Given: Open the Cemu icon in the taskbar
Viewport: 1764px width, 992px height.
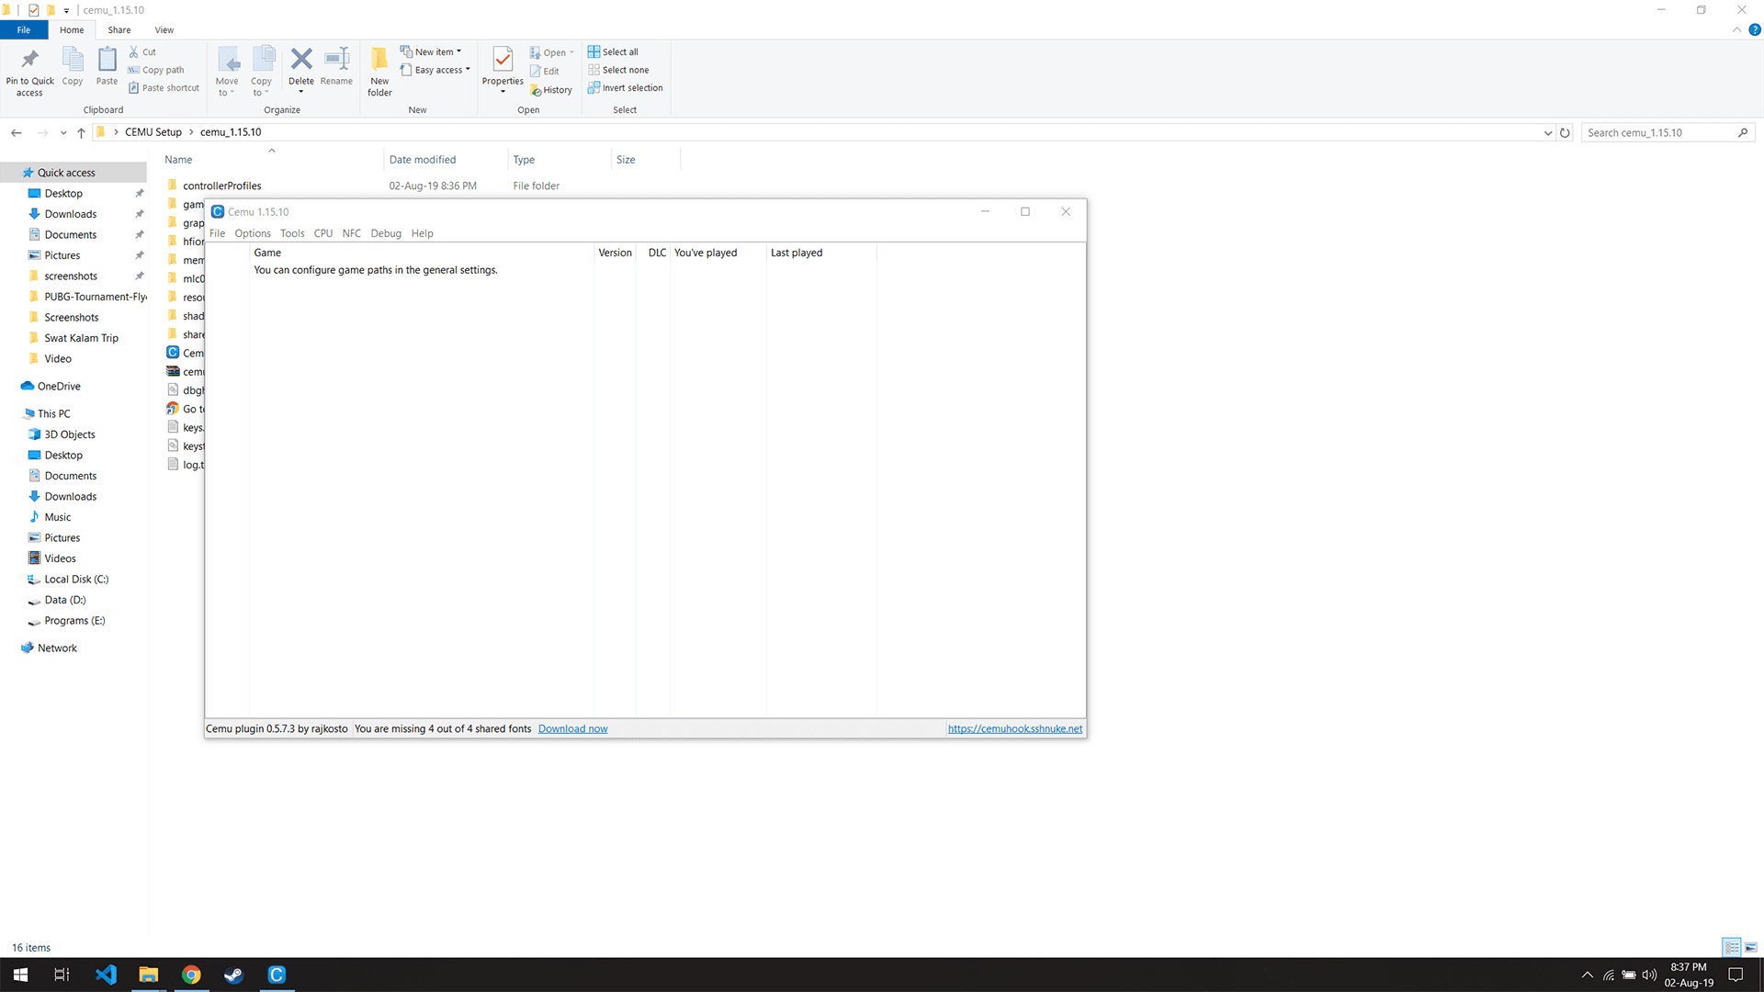Looking at the screenshot, I should (x=277, y=975).
